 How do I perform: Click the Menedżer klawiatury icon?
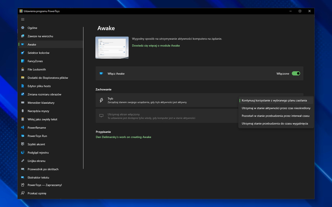(23, 103)
